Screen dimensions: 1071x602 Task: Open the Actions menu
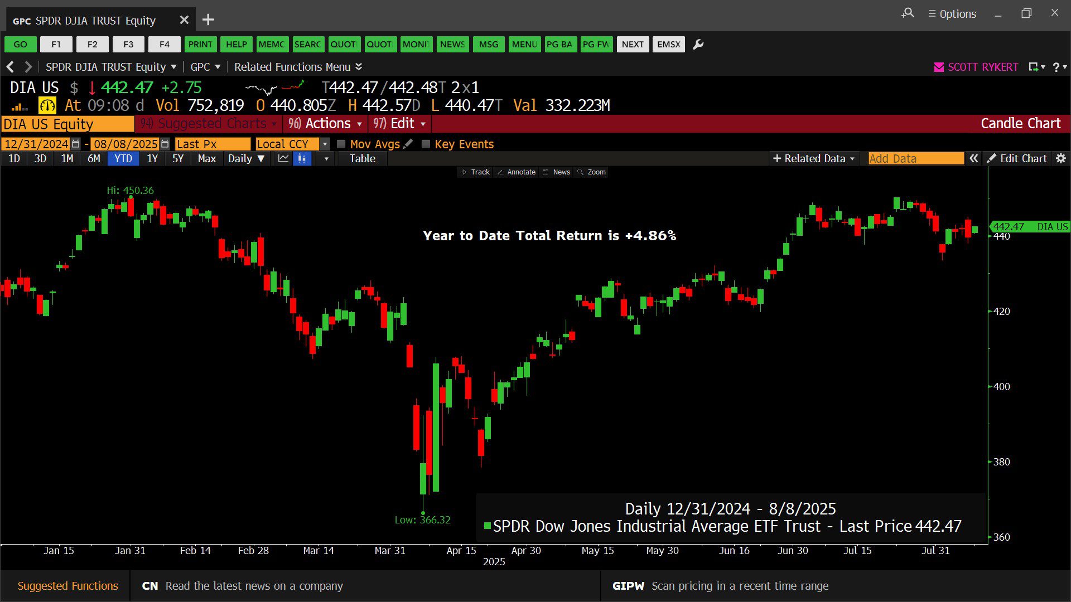point(327,124)
